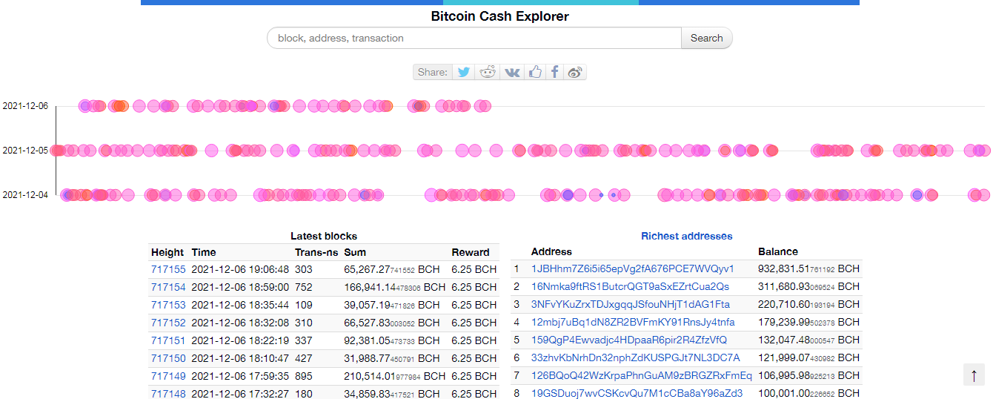Click the balance 311,680.93 BCH
The height and width of the screenshot is (399, 993).
(x=809, y=286)
